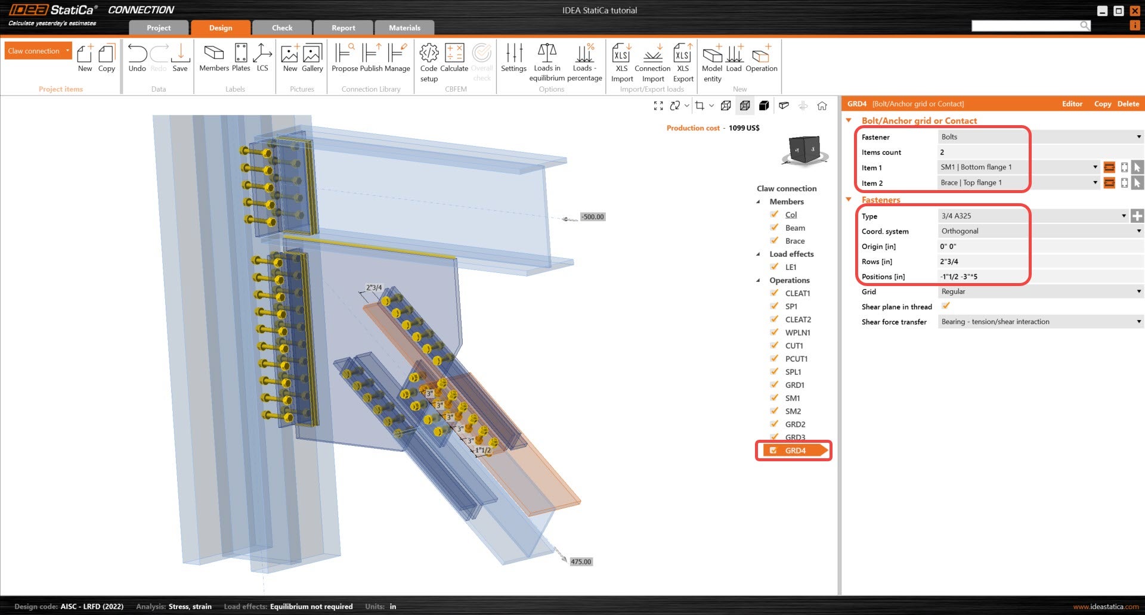Uncheck the Shear plane in thread checkbox
Image resolution: width=1145 pixels, height=615 pixels.
(946, 306)
